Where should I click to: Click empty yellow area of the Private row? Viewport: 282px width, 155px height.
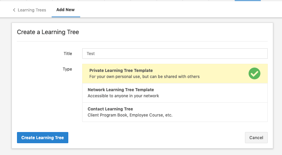point(224,74)
